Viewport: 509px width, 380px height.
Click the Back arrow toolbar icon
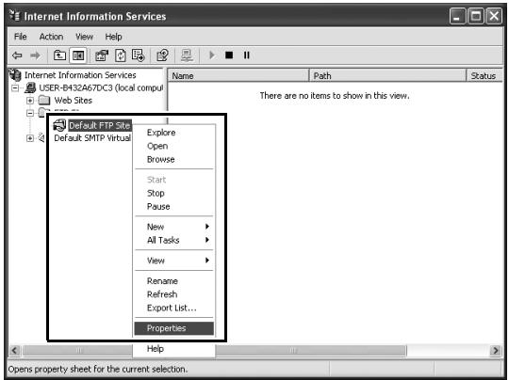pos(17,55)
